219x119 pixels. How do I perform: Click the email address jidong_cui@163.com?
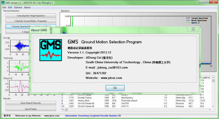click(113, 67)
